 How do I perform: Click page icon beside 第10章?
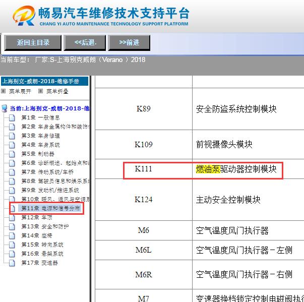(12, 199)
